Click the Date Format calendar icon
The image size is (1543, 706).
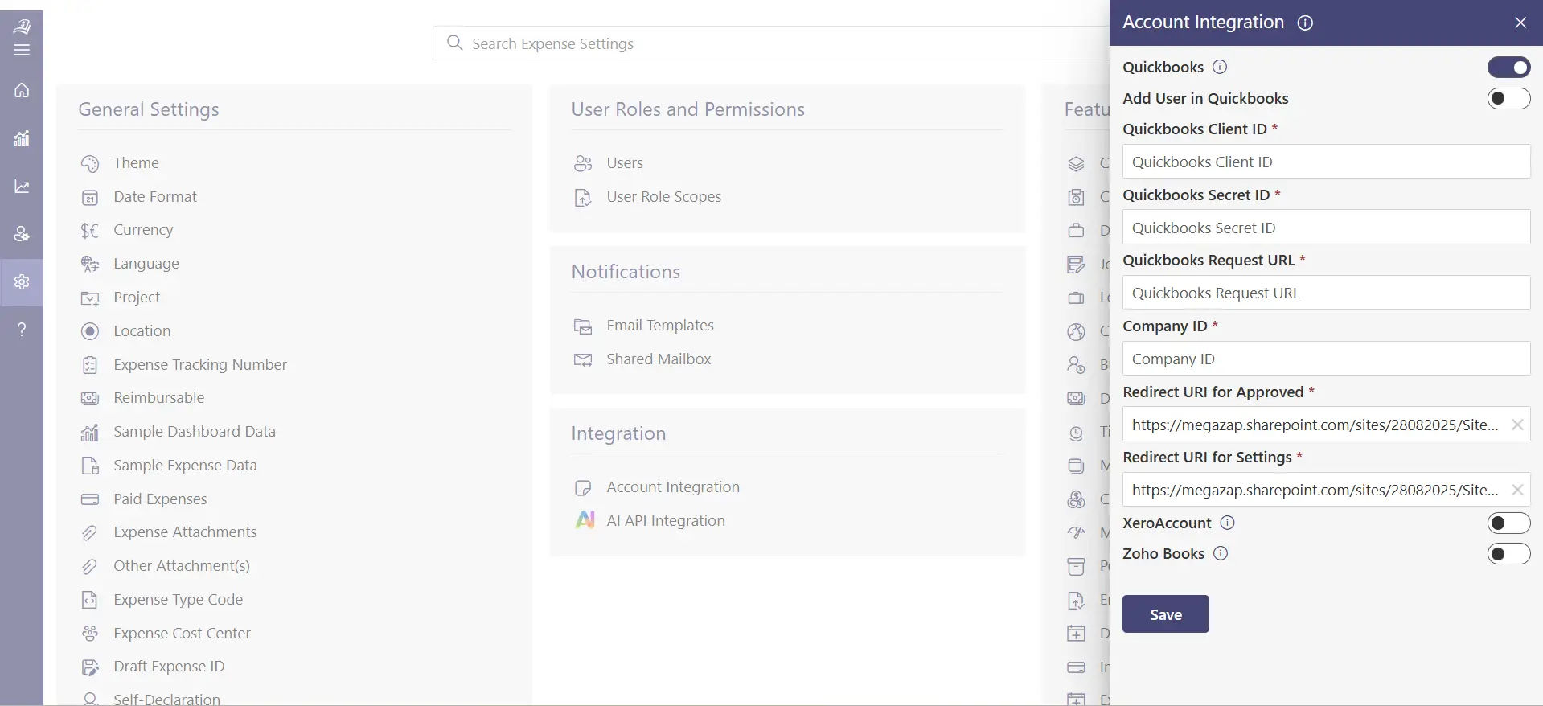tap(90, 197)
